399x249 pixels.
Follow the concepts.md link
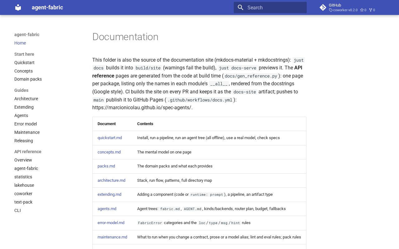point(109,152)
